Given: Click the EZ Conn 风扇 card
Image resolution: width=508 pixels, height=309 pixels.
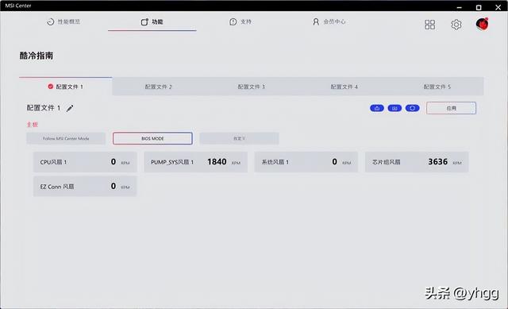Looking at the screenshot, I should tap(85, 186).
